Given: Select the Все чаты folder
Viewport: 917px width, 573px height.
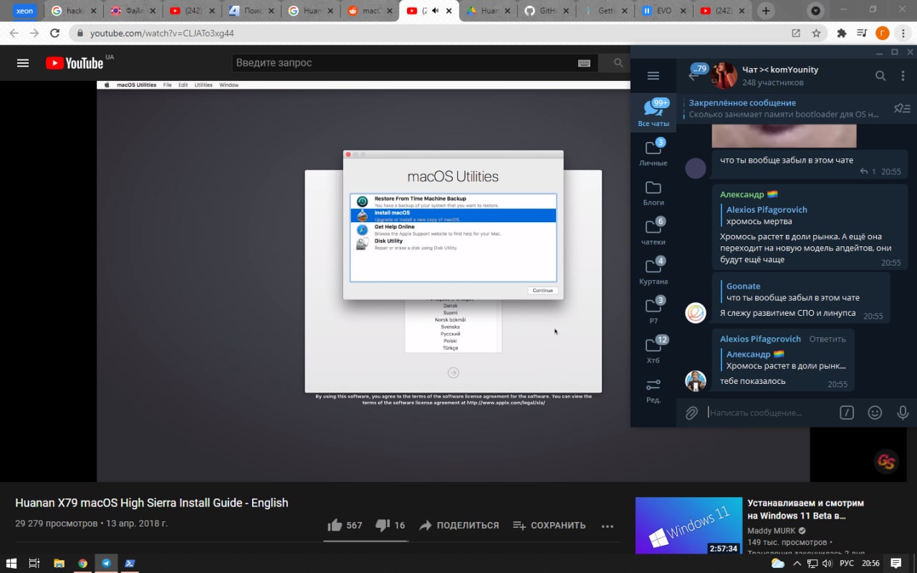Looking at the screenshot, I should point(653,112).
